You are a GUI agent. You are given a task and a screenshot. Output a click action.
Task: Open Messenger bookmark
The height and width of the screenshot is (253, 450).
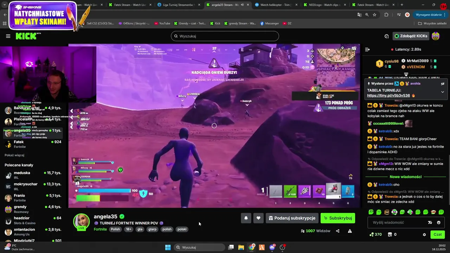270,24
